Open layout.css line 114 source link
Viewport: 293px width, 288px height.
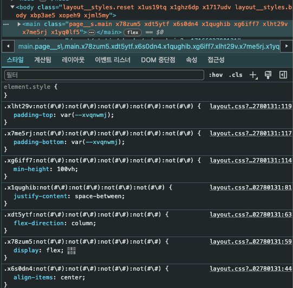pyautogui.click(x=251, y=160)
